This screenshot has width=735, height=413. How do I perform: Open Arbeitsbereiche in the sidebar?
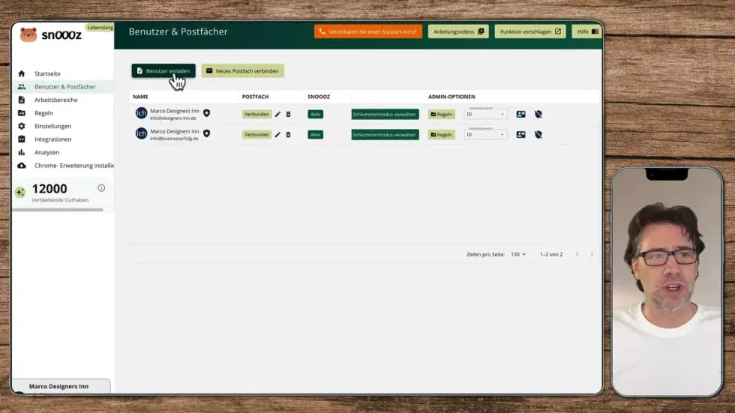click(x=55, y=100)
